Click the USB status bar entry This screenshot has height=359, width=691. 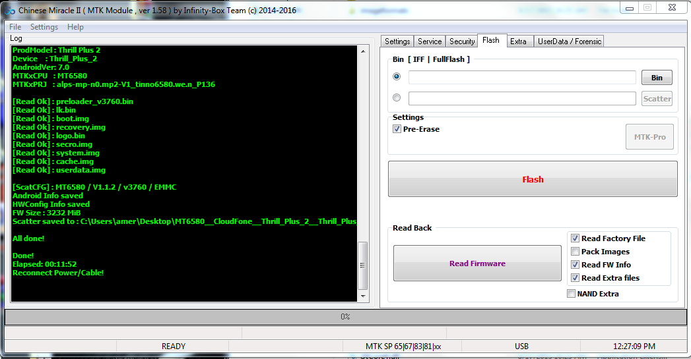pos(521,346)
